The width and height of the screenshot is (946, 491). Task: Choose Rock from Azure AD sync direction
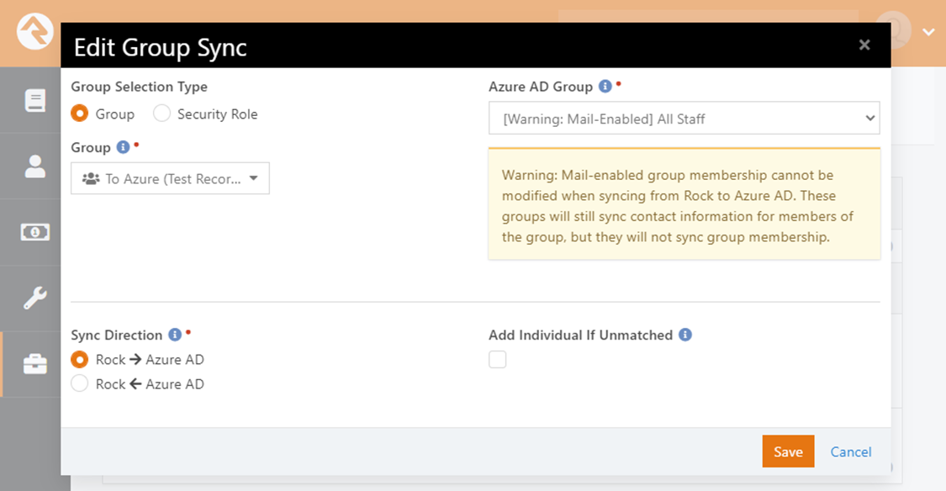[80, 383]
